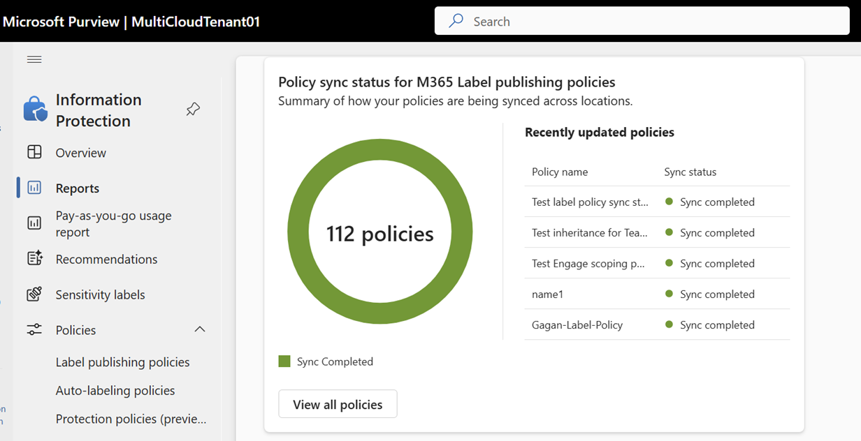Collapse the Policies section chevron

200,329
